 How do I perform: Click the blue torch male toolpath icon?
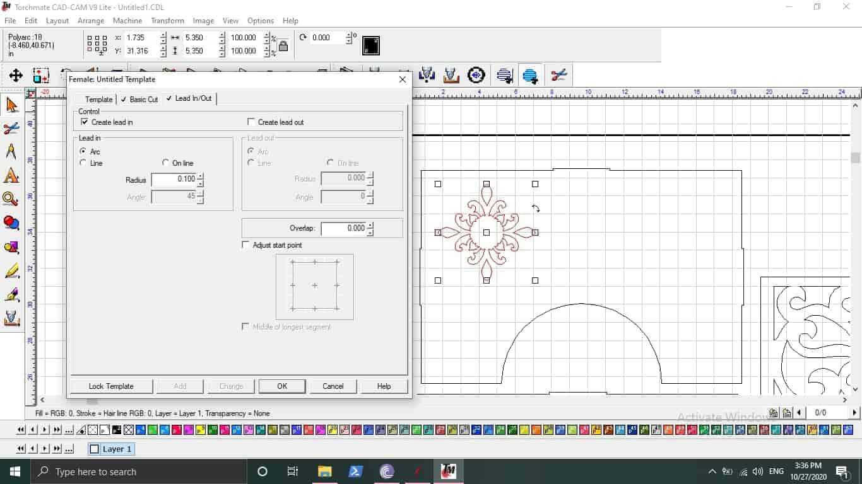click(x=427, y=76)
